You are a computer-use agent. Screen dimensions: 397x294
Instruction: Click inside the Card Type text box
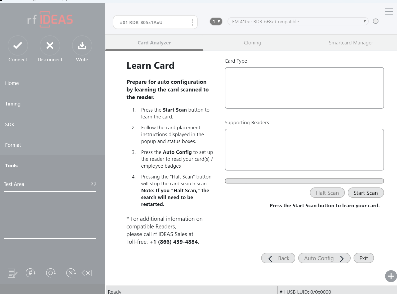click(304, 88)
